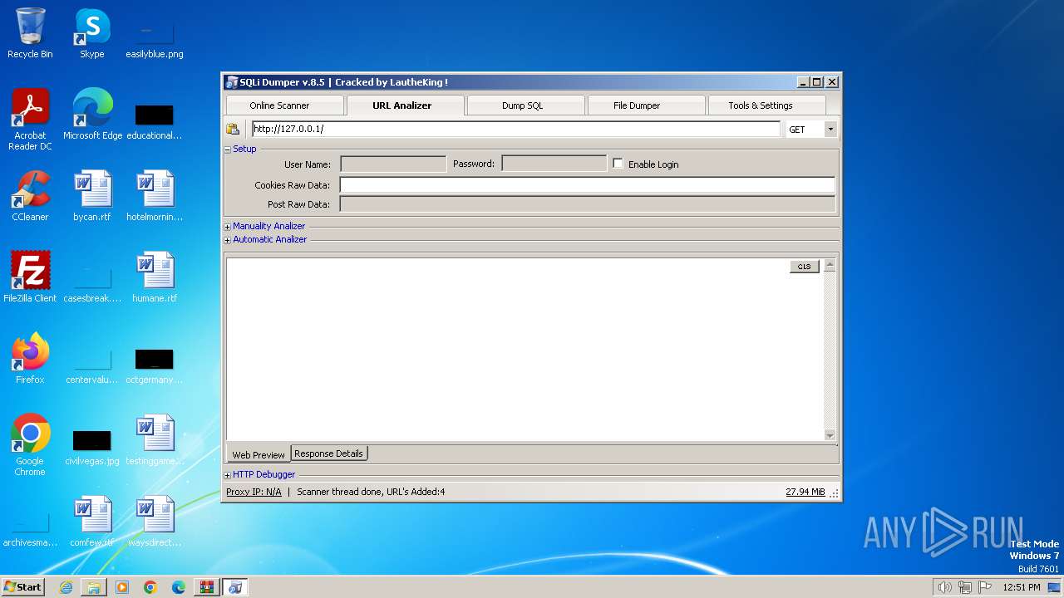The width and height of the screenshot is (1064, 598).
Task: Select the humane.rtf document icon
Action: pyautogui.click(x=155, y=277)
